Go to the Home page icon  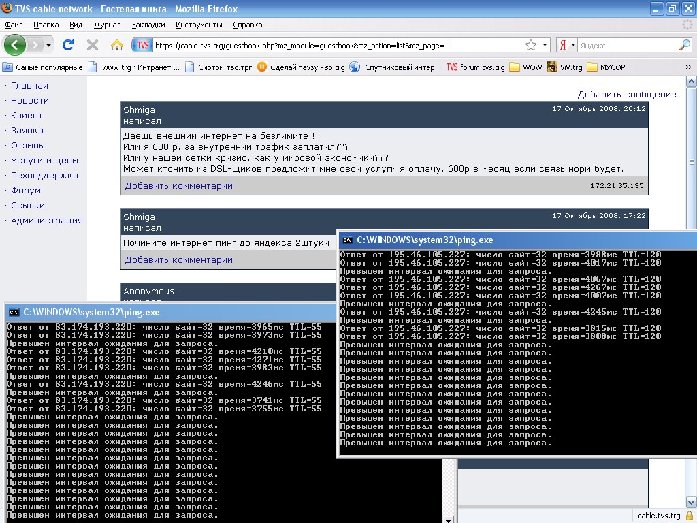click(x=117, y=45)
